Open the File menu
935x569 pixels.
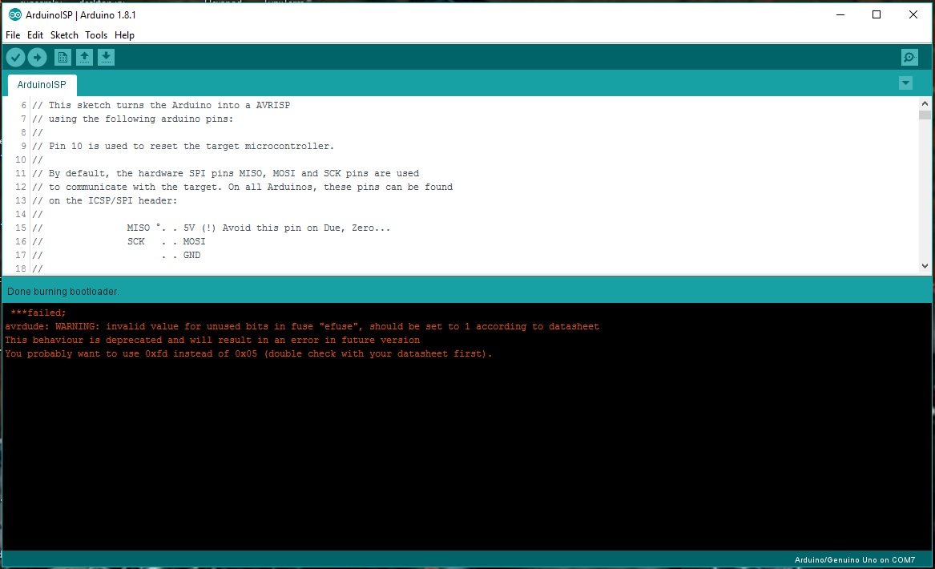(13, 34)
